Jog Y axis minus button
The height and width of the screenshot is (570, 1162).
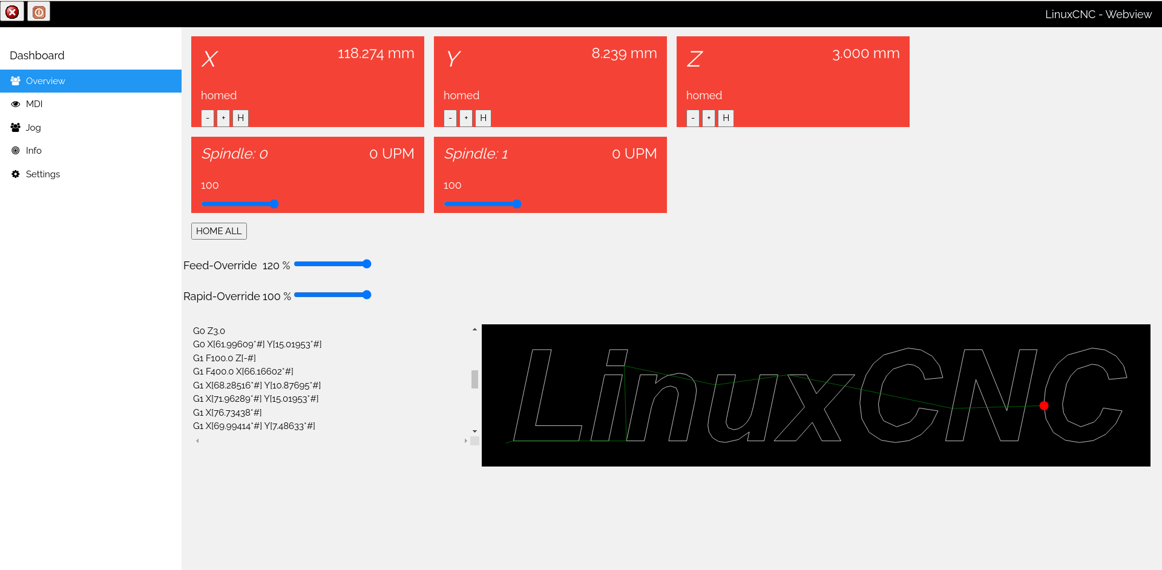pos(450,118)
